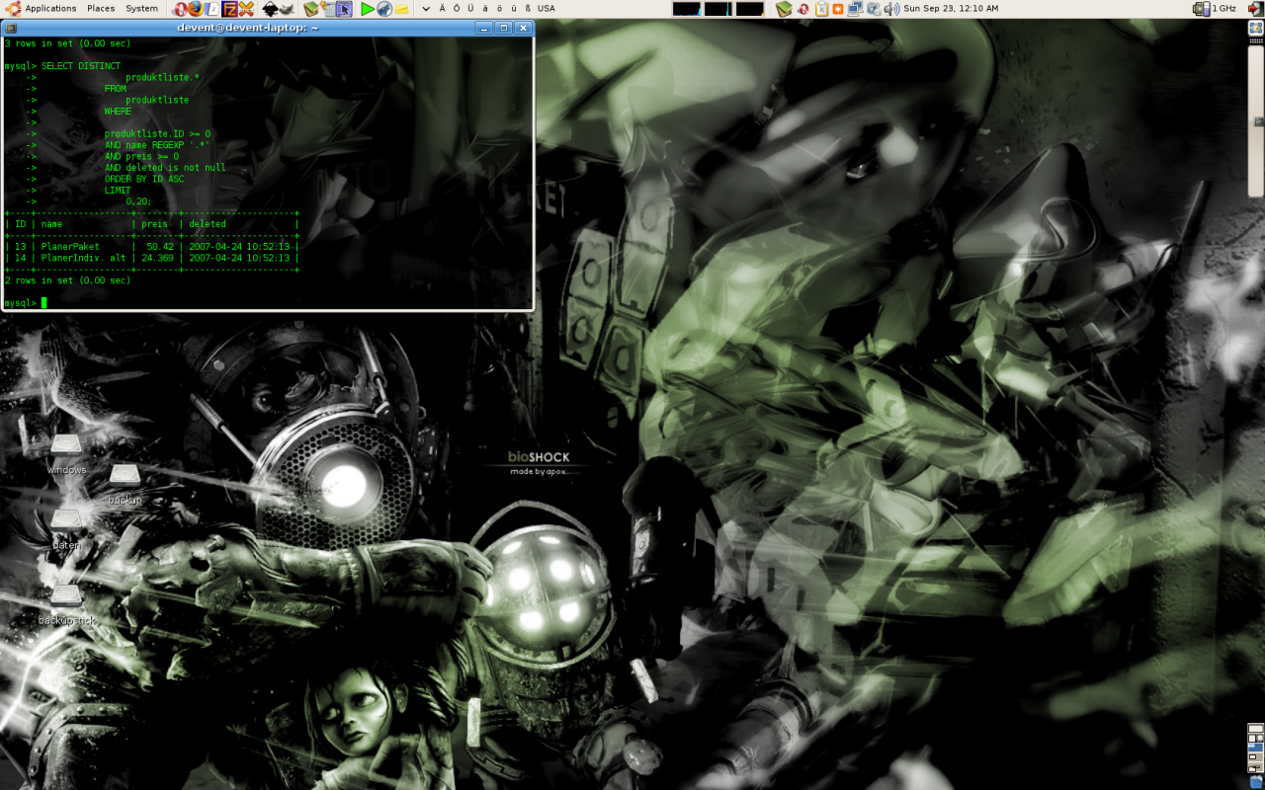Maximize the devent-laptop terminal window
The height and width of the screenshot is (790, 1265).
pos(504,28)
